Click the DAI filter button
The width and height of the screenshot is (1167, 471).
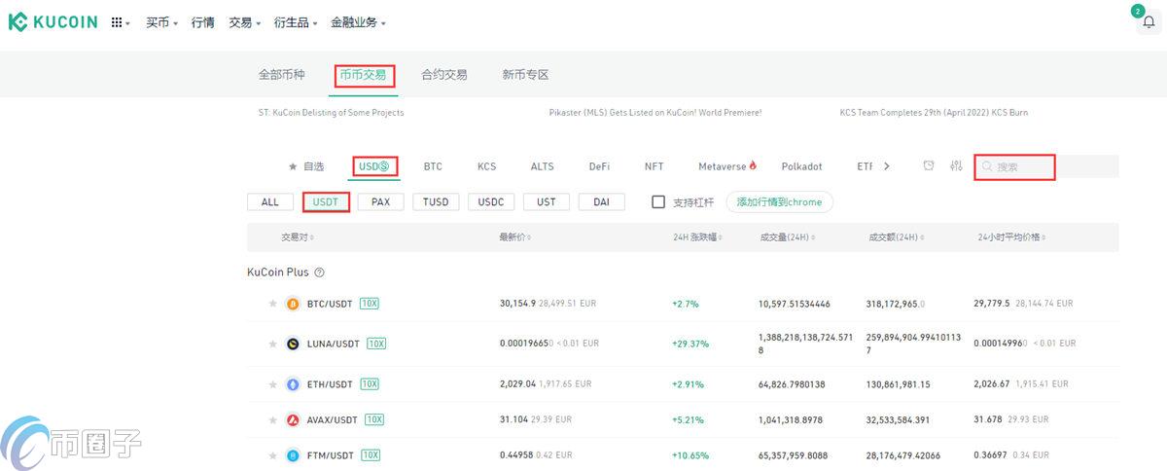602,202
